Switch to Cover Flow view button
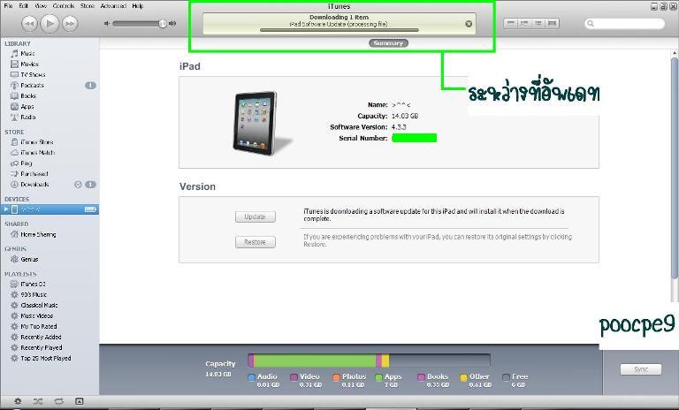Screen dimensions: 679x410 552,23
